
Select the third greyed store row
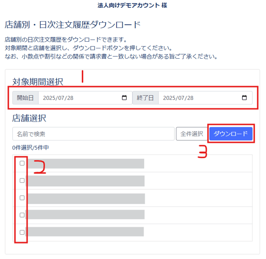click(132, 198)
